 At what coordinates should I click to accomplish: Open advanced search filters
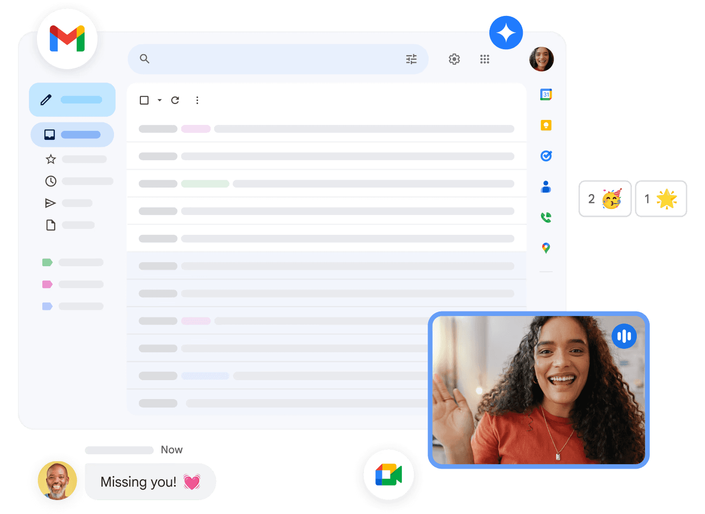411,59
